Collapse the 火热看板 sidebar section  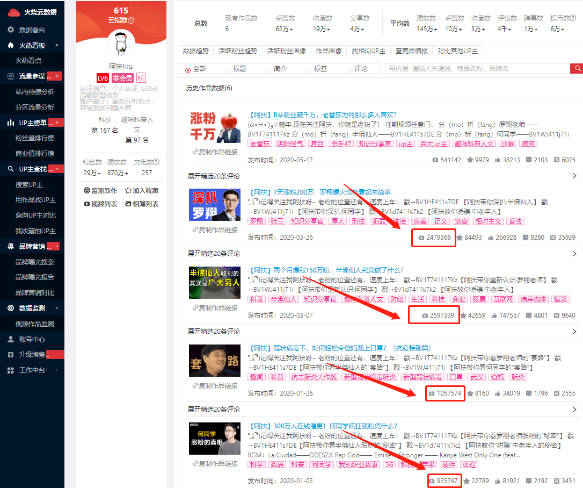[57, 46]
